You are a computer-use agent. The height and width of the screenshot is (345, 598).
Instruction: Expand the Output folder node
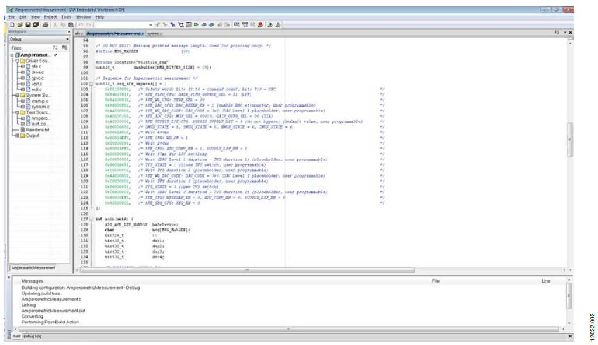(x=17, y=135)
